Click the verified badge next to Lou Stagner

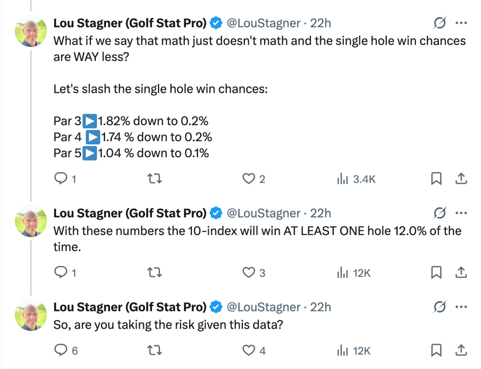click(215, 22)
